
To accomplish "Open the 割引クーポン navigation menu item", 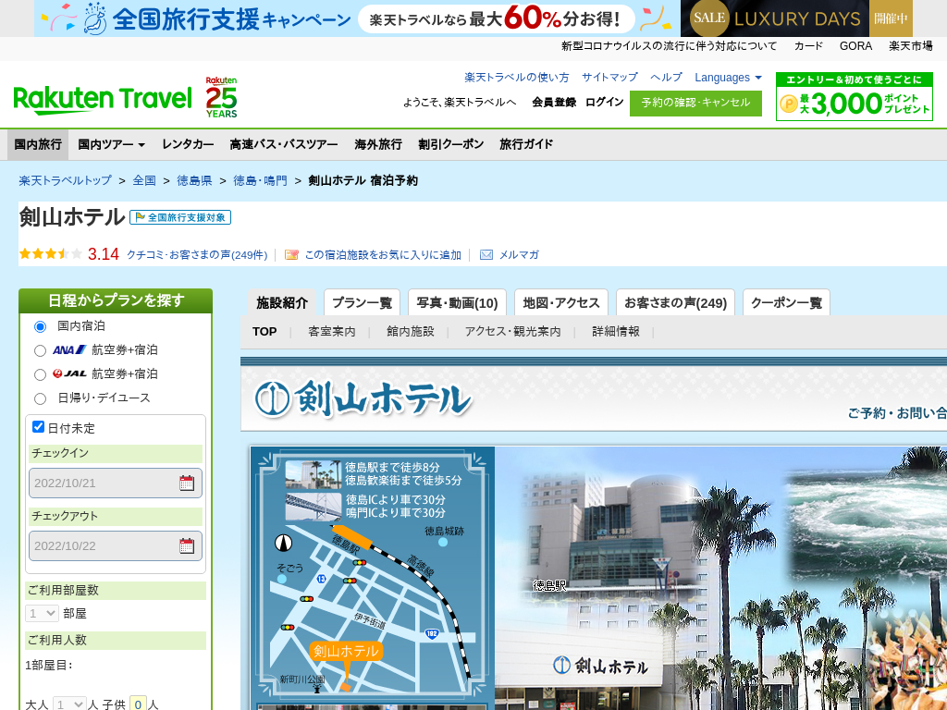I will [451, 144].
